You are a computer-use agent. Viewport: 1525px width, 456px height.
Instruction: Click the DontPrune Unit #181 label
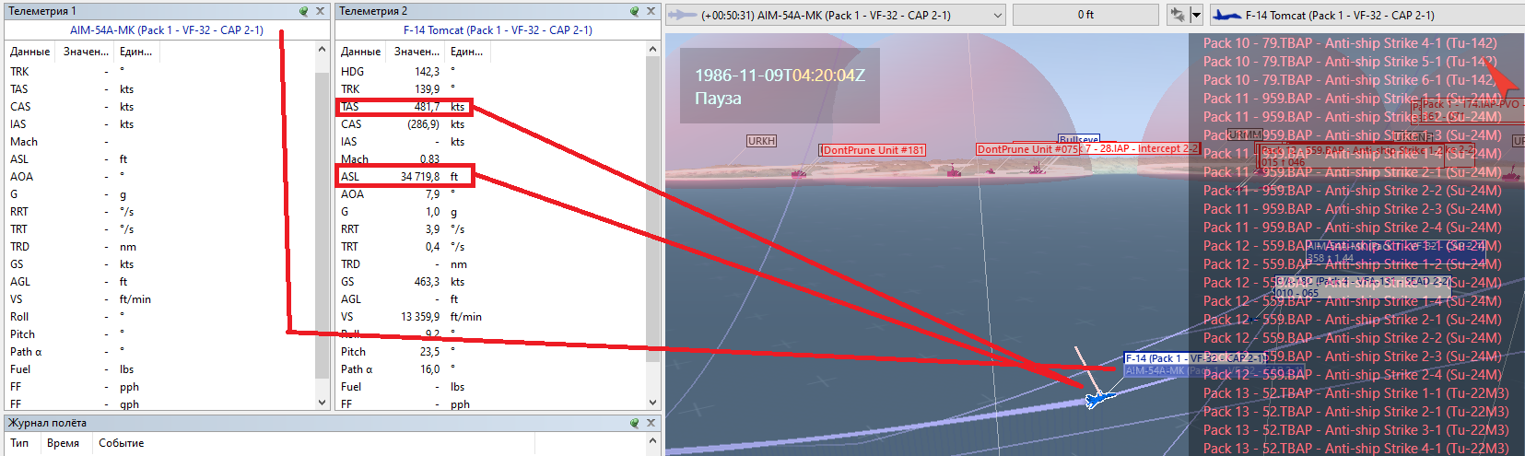873,150
